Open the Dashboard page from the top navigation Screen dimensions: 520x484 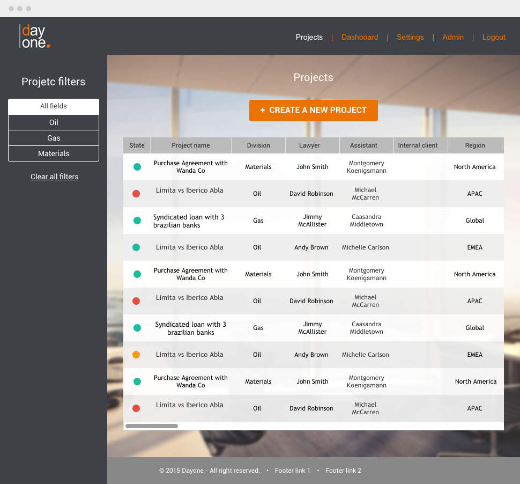pos(359,37)
